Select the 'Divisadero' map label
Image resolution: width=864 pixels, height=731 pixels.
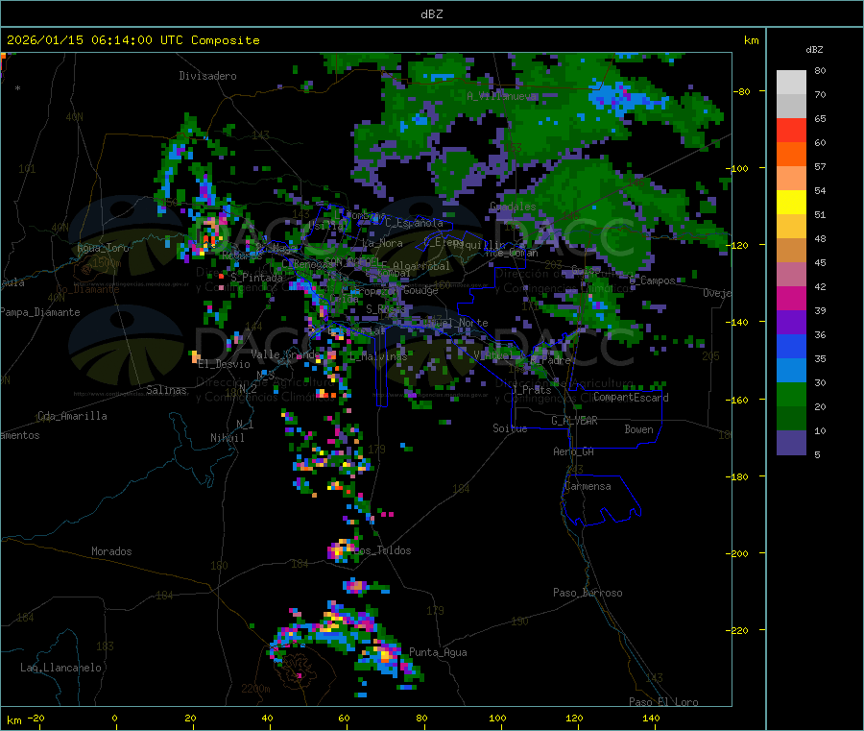(x=207, y=76)
